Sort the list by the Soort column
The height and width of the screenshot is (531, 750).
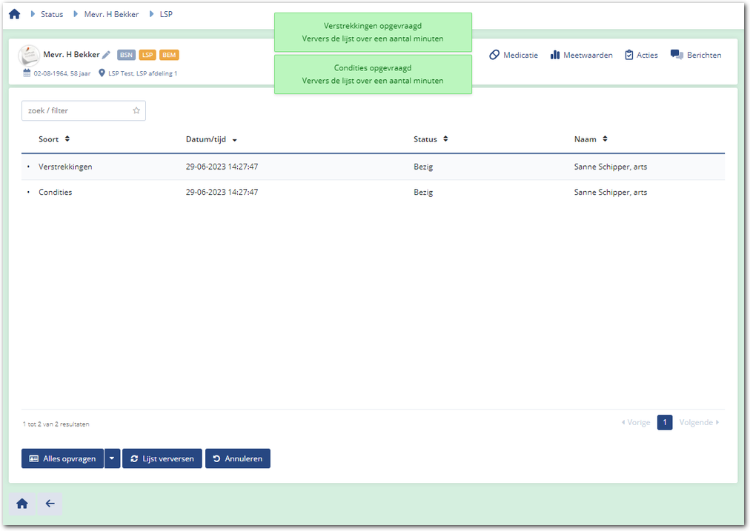coord(54,139)
